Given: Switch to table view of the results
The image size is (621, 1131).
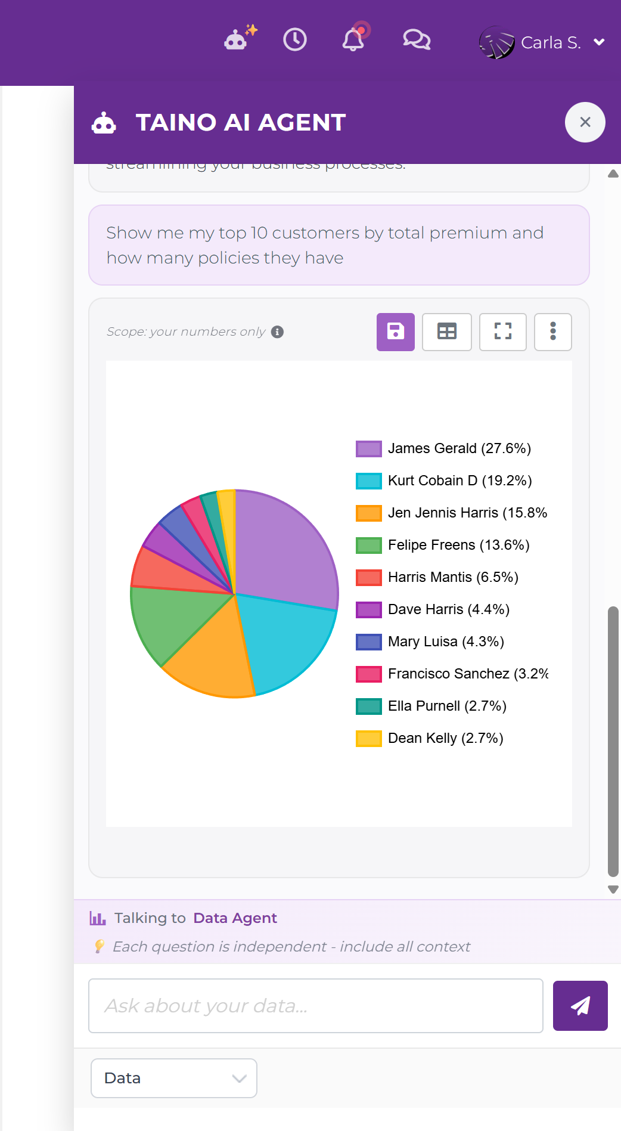Looking at the screenshot, I should (x=446, y=331).
